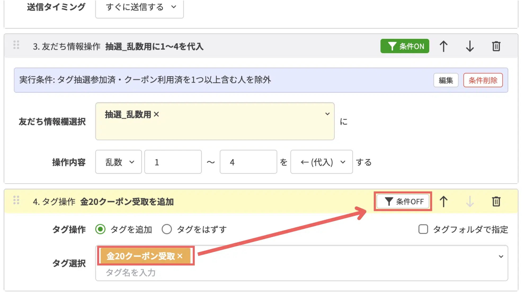
Task: Click the down arrow of action 4
Action: click(470, 201)
